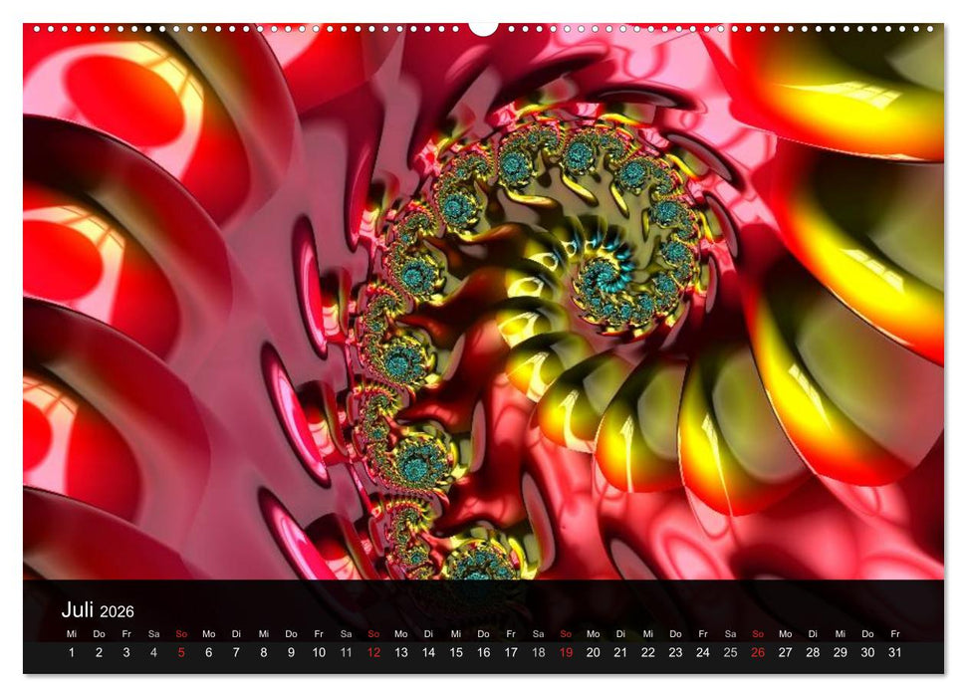Select the red Sunday date 12
Screen dimensions: 967x697
[373, 653]
